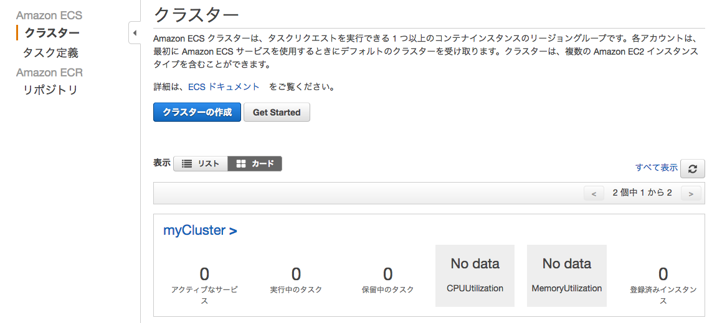Click the Amazon ECR sidebar heading
This screenshot has width=717, height=323.
click(x=49, y=73)
